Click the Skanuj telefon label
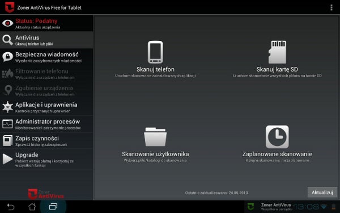340x213 pixels. tap(155, 69)
